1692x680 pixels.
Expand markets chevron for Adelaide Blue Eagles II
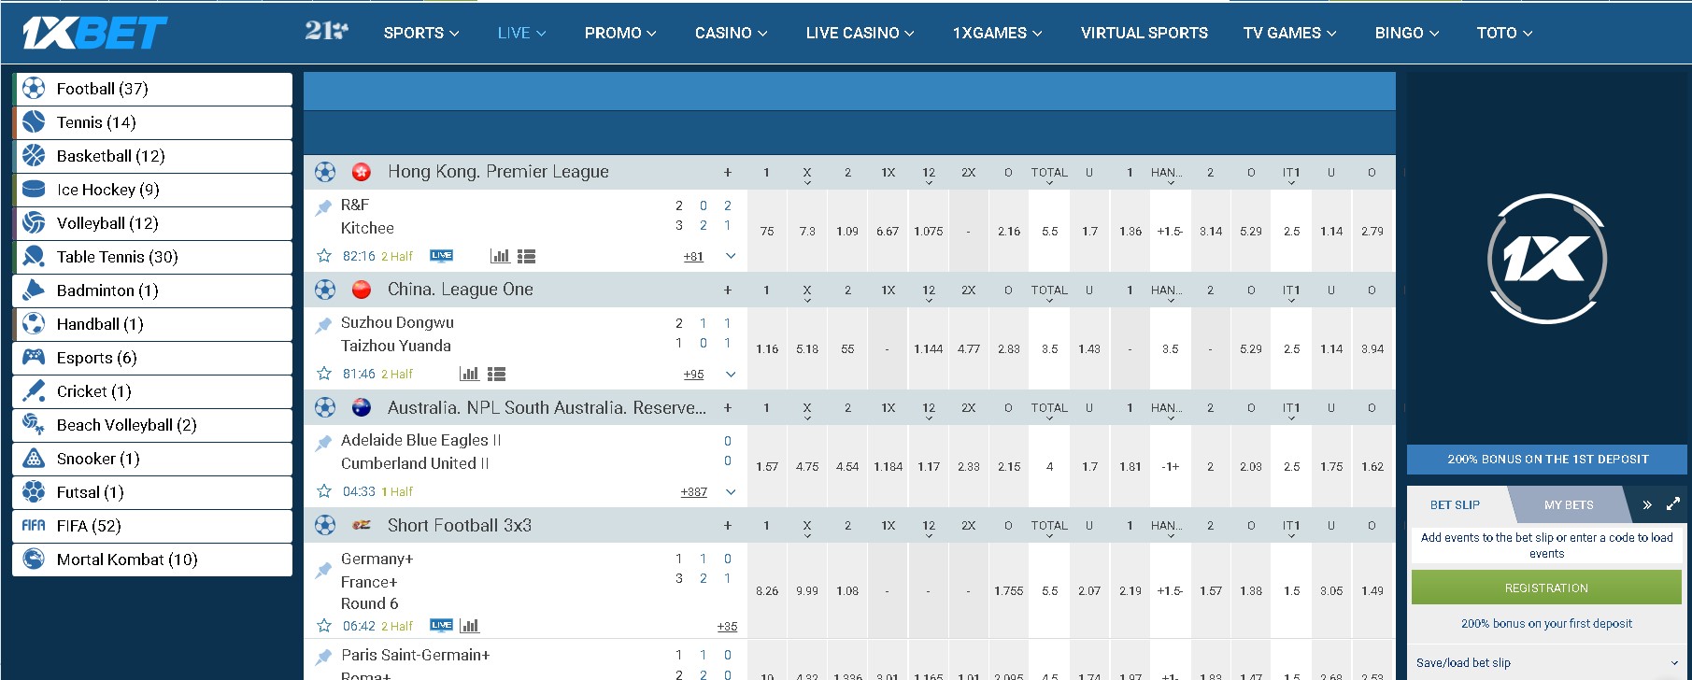pos(731,491)
